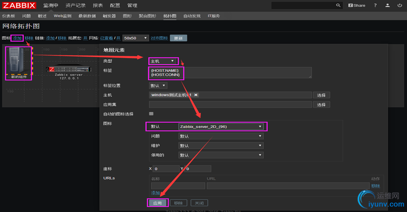Go to the 拓扑图 submenu tab

[x=170, y=16]
